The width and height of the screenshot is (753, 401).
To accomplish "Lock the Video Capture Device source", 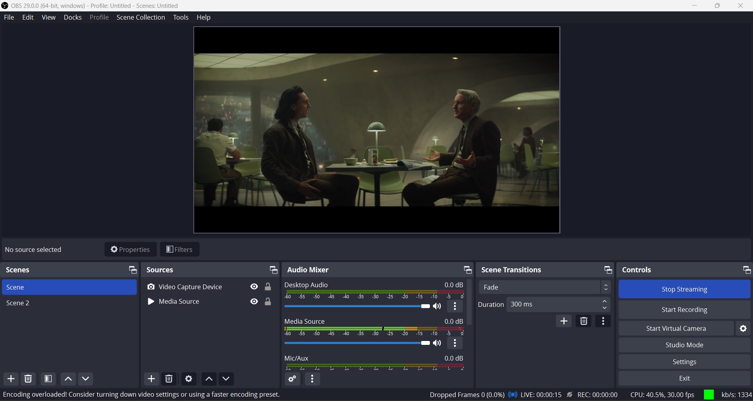I will pos(268,287).
